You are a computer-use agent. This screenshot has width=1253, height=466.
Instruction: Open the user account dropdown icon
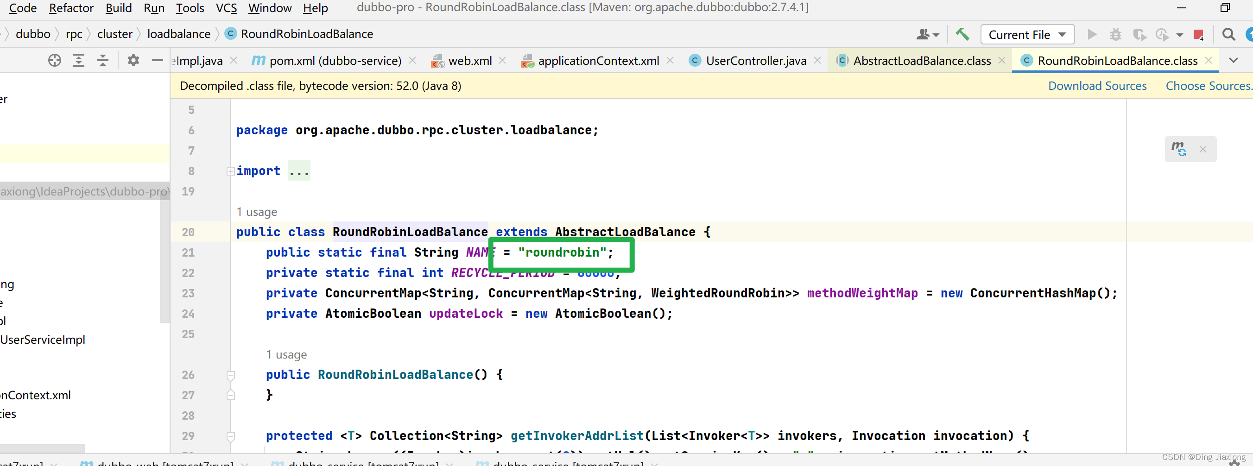pyautogui.click(x=927, y=35)
